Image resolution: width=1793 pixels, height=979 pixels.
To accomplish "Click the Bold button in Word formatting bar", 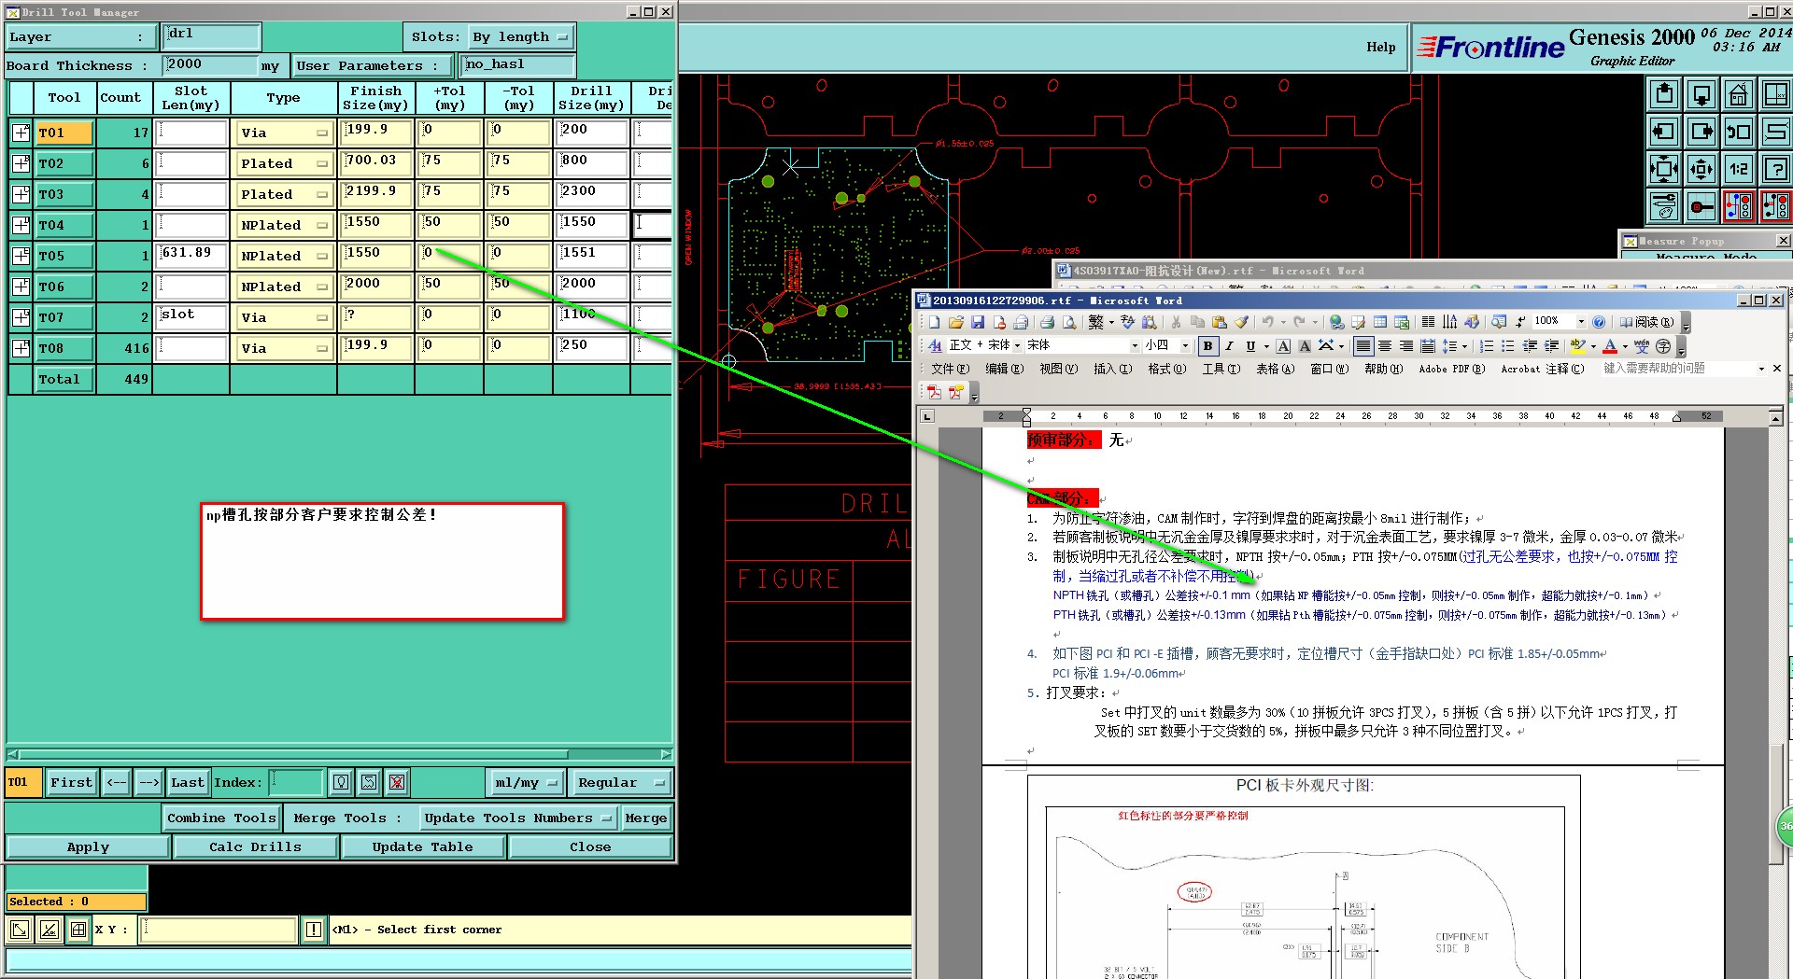I will (1207, 346).
